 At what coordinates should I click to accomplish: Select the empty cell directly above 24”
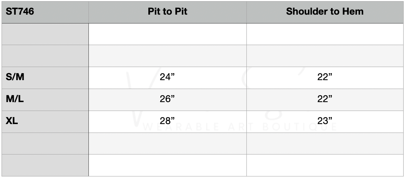pos(167,56)
